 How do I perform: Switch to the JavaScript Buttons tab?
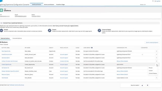coord(36,5)
